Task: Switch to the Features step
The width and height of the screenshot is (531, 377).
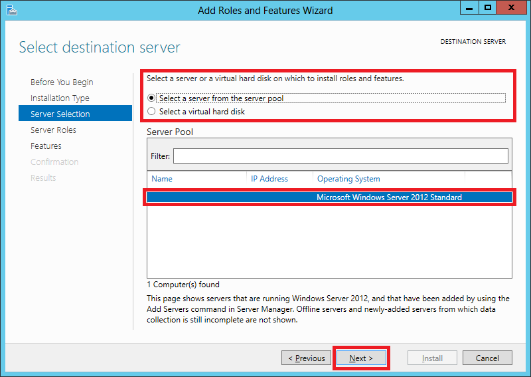Action: click(x=46, y=146)
